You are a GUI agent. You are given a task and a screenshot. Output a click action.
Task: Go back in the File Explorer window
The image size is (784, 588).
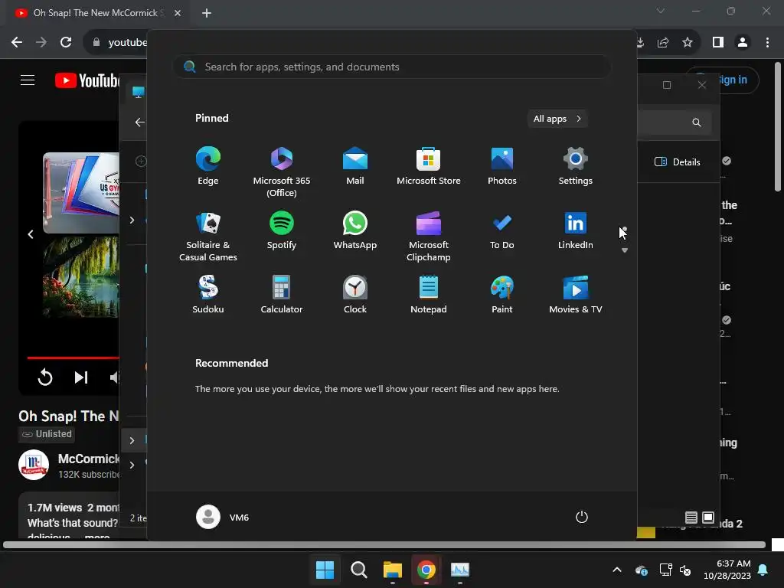(140, 122)
